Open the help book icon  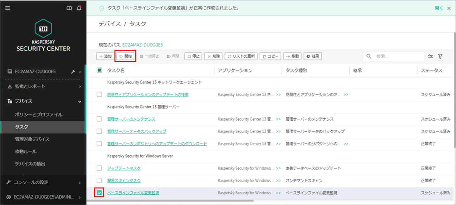pos(69,8)
